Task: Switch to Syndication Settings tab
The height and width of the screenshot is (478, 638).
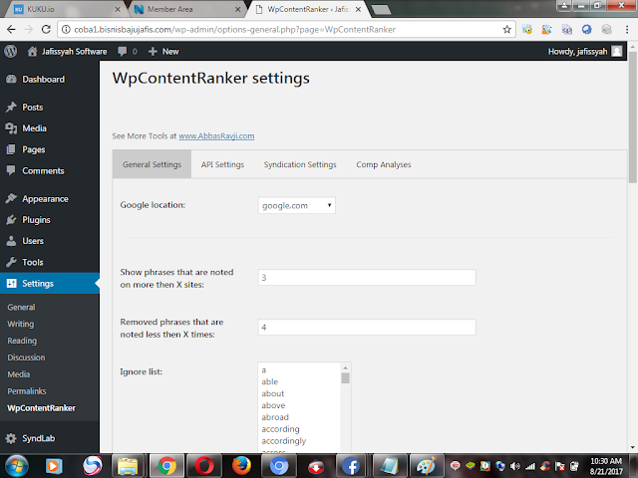Action: 300,164
